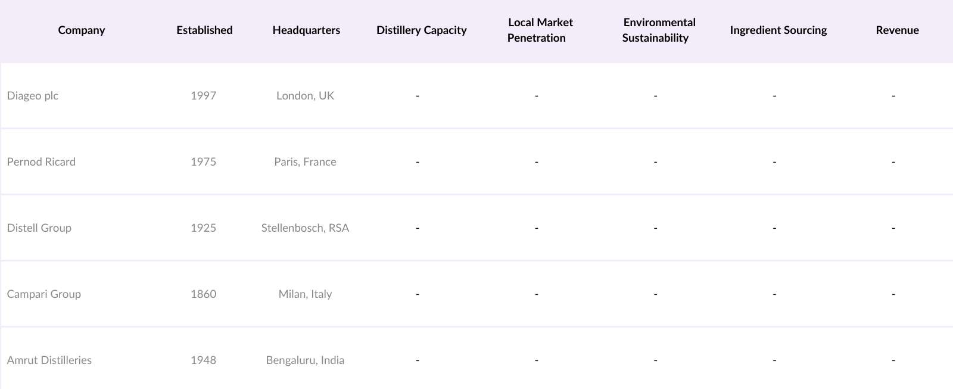Select the Environmental Sustainability header
Image resolution: width=953 pixels, height=389 pixels.
[659, 30]
